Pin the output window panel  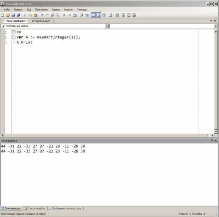[212, 140]
